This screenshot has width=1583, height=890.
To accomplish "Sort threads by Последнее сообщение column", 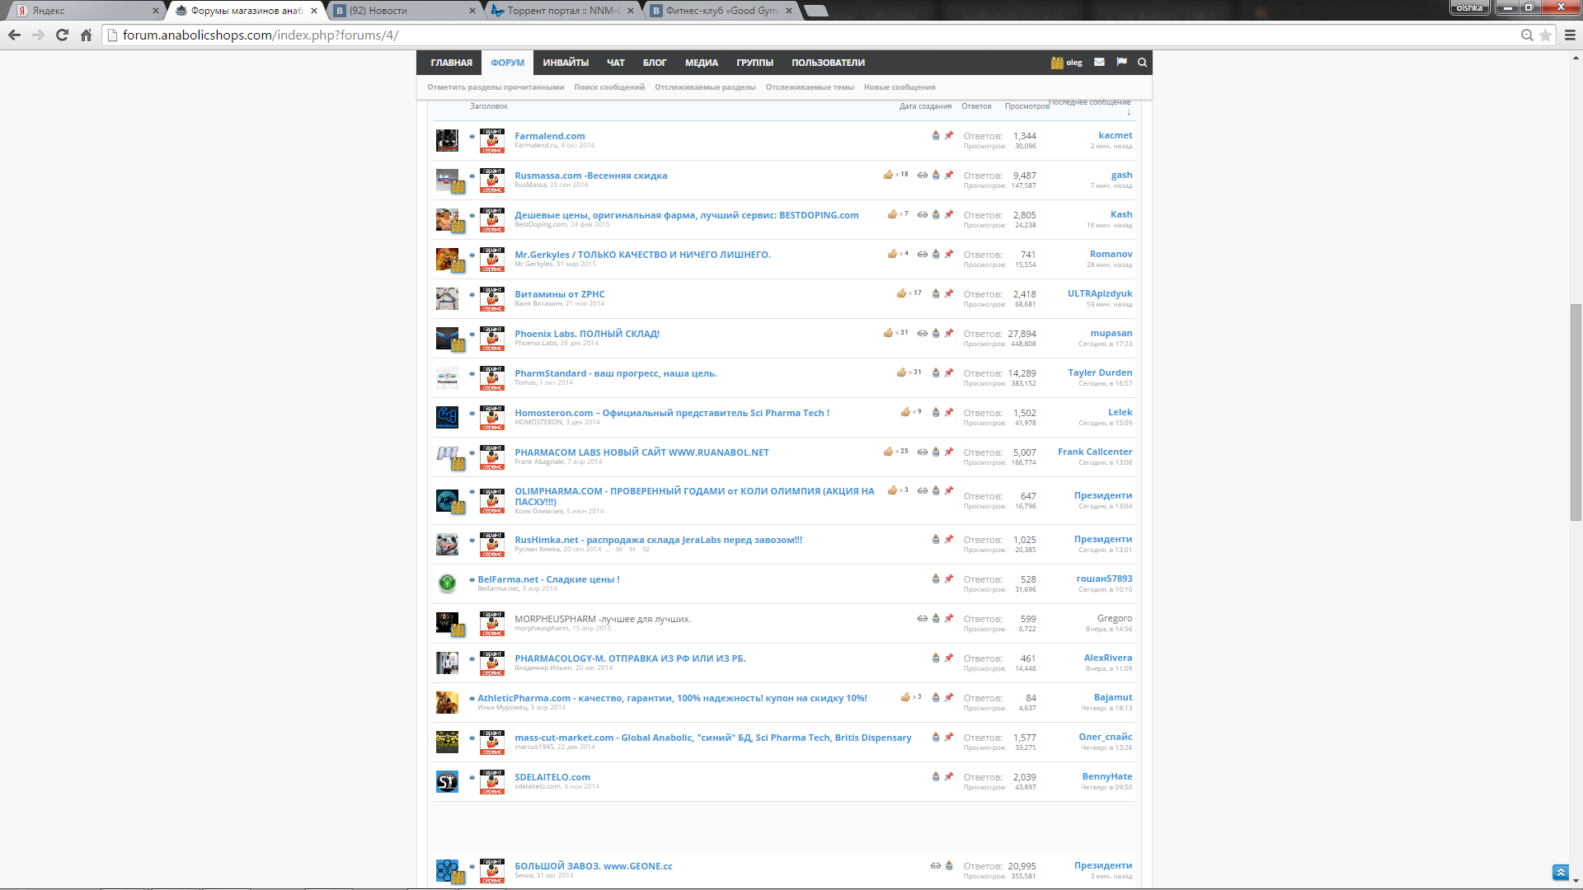I will coord(1090,102).
